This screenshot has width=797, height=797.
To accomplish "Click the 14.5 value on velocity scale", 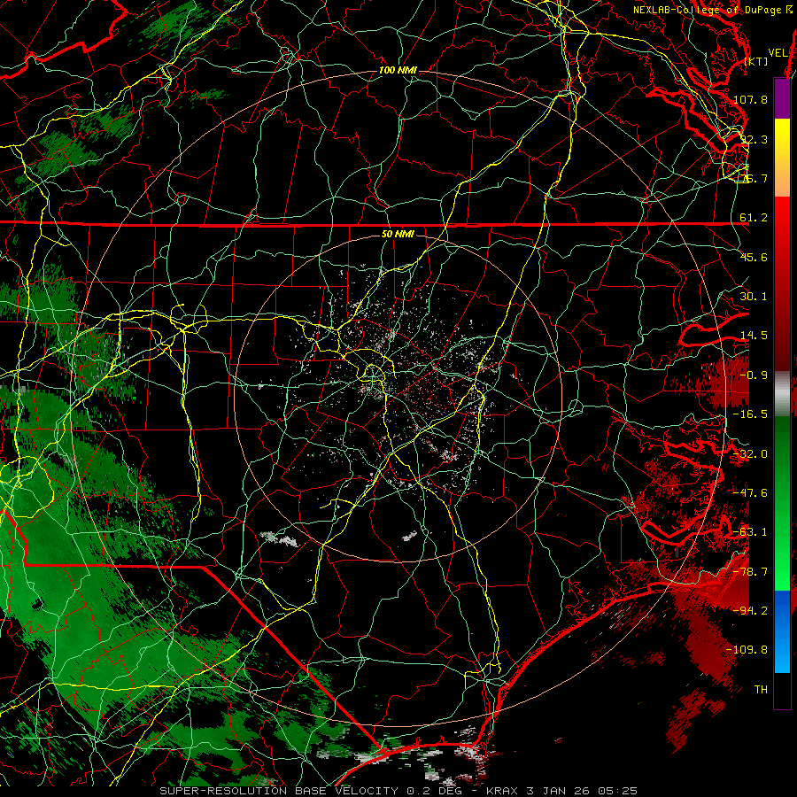I will [754, 336].
